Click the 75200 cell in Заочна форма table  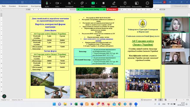coord(62,61)
